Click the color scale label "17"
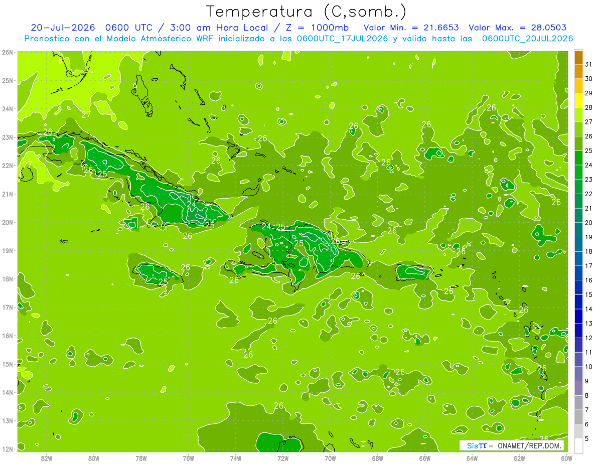The image size is (602, 465). pyautogui.click(x=589, y=266)
